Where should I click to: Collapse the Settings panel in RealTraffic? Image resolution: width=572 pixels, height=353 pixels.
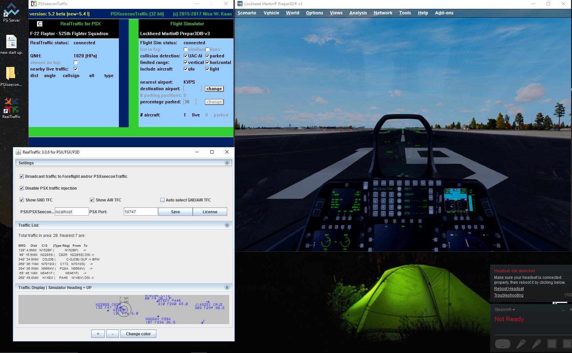[x=227, y=163]
